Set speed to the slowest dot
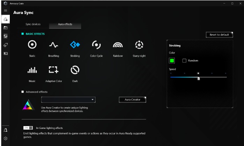244x146 pixels. coord(171,73)
